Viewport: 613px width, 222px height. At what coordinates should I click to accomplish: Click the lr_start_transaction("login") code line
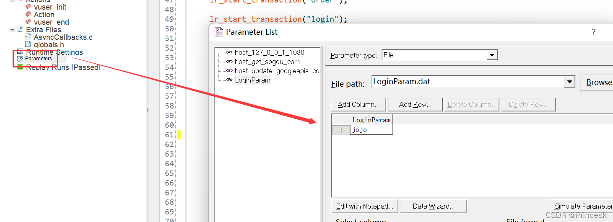tap(278, 19)
